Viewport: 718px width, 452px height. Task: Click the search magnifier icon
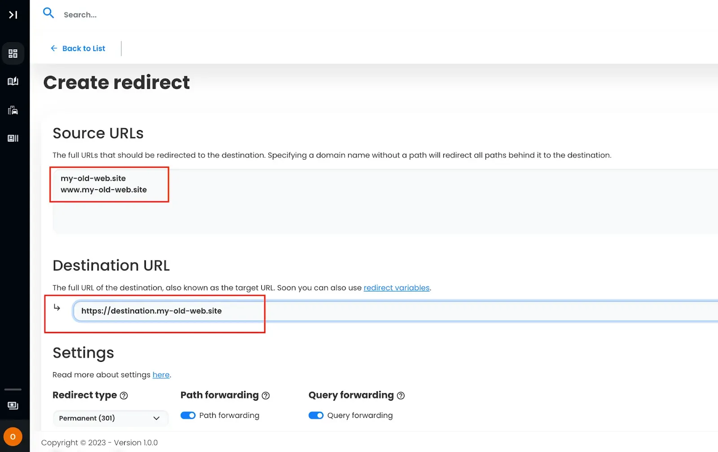[x=48, y=13]
